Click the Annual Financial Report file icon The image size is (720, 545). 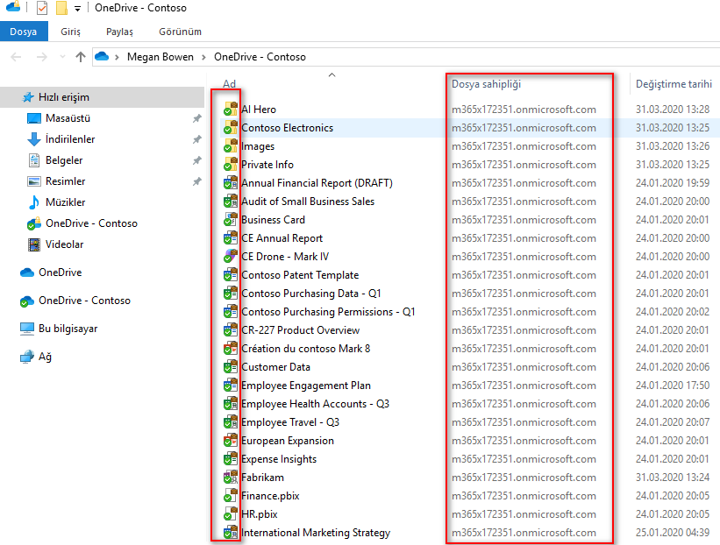pos(231,182)
